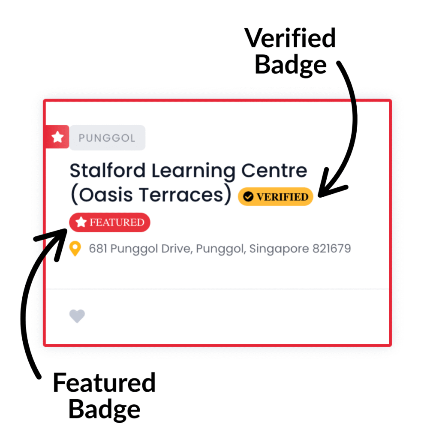Select the featured star on the card corner
This screenshot has width=439, height=439.
coord(57,136)
